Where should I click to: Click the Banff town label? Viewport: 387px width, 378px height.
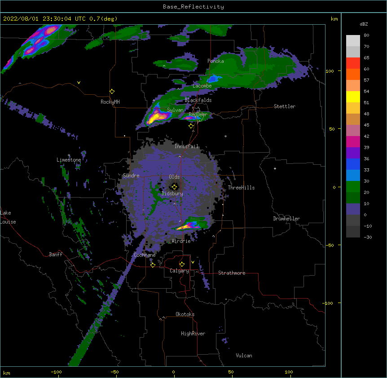pyautogui.click(x=56, y=255)
